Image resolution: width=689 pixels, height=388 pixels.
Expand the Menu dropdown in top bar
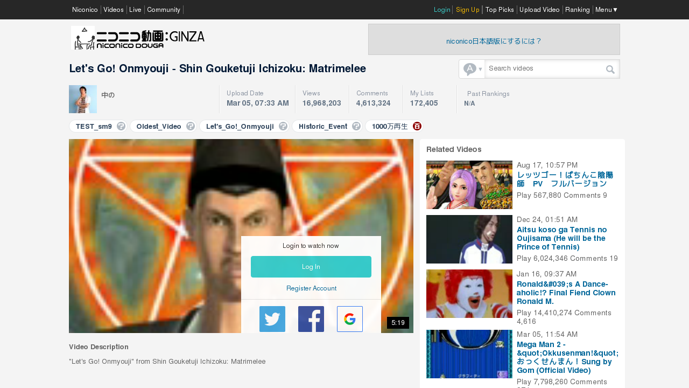coord(607,10)
